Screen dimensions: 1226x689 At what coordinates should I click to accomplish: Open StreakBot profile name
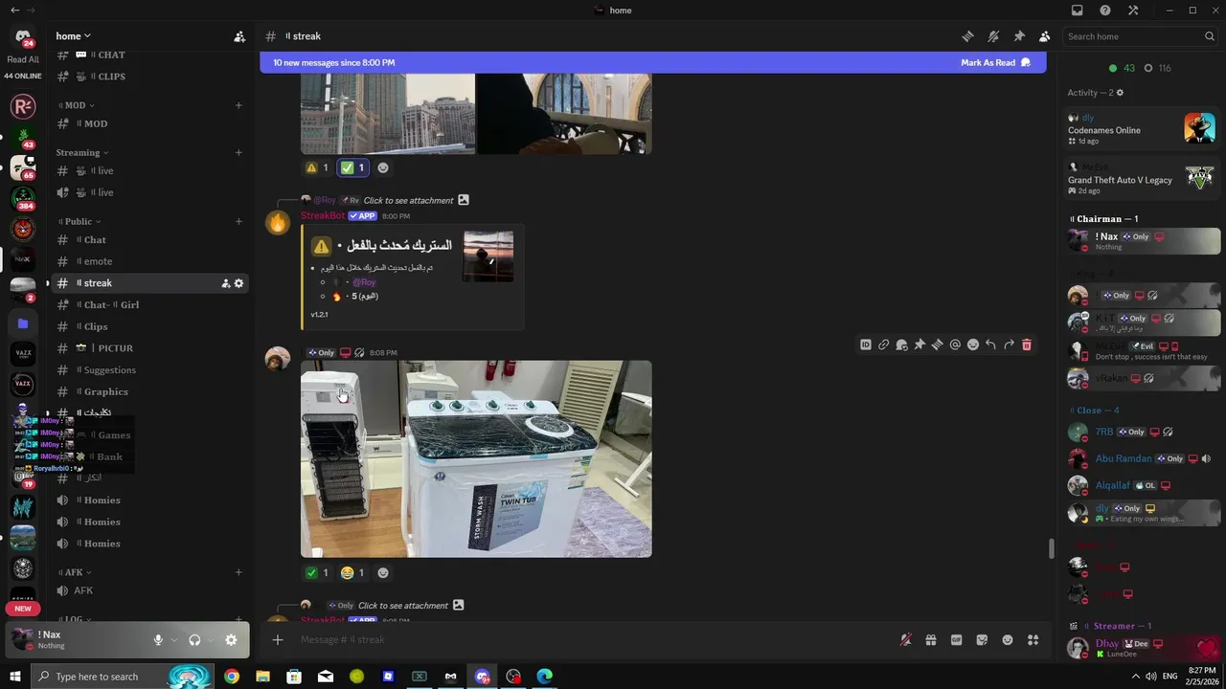coord(322,216)
